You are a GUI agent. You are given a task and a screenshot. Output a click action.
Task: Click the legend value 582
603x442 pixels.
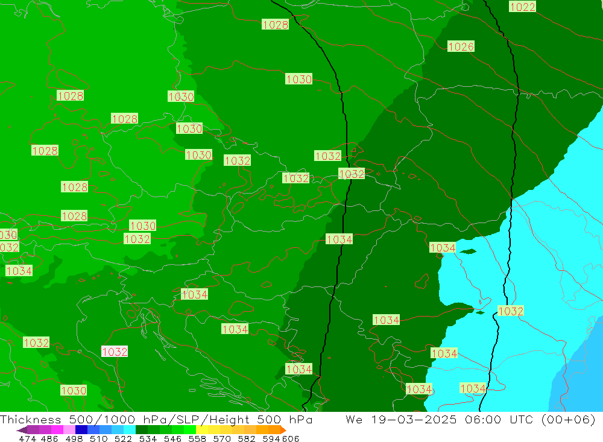[x=246, y=438]
